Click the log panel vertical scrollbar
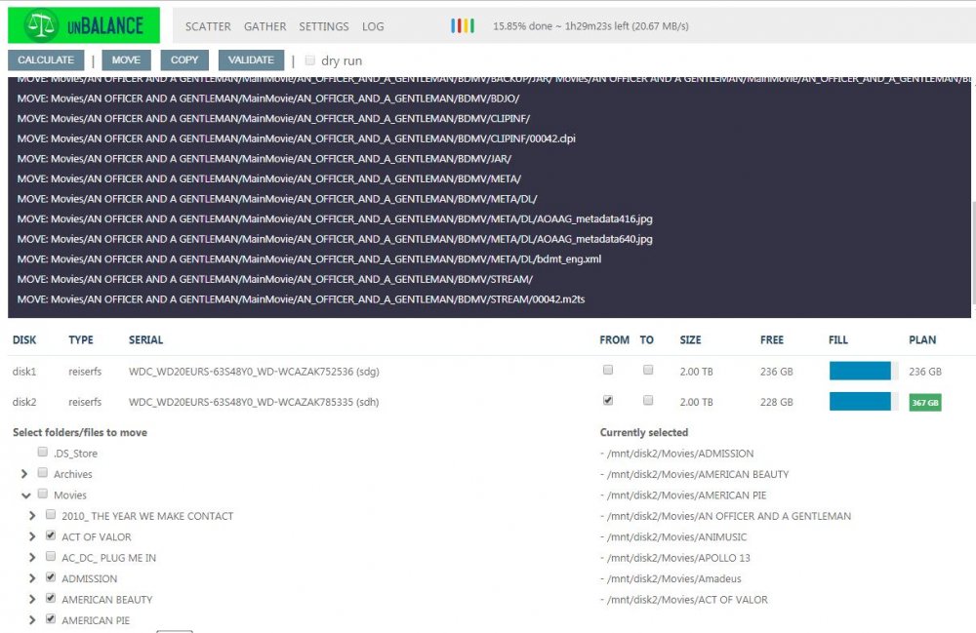This screenshot has width=976, height=633. (973, 252)
